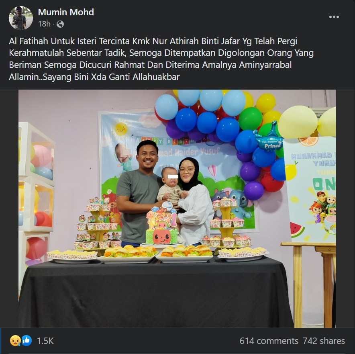Open the 614 comments list
The image size is (355, 354).
269,341
